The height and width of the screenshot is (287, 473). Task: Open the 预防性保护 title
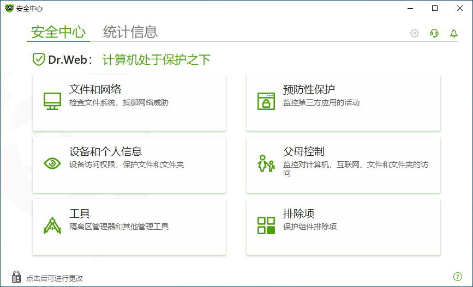click(x=309, y=89)
